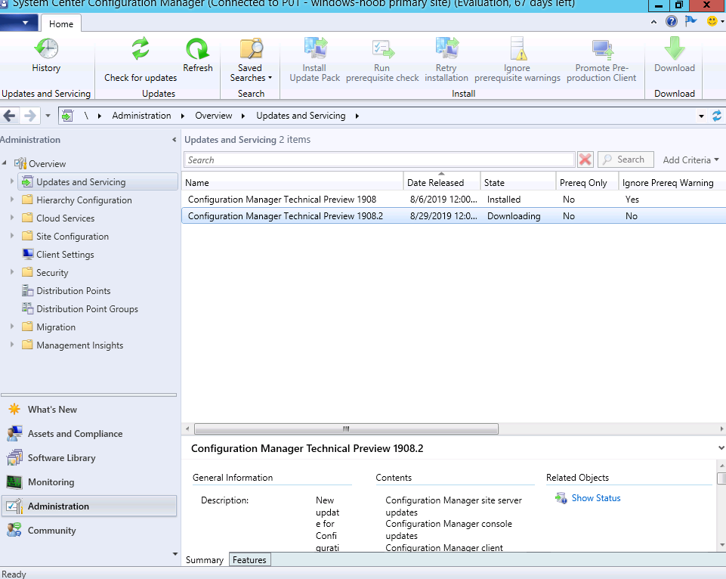
Task: Open navigation history dropdown arrow
Action: point(48,116)
